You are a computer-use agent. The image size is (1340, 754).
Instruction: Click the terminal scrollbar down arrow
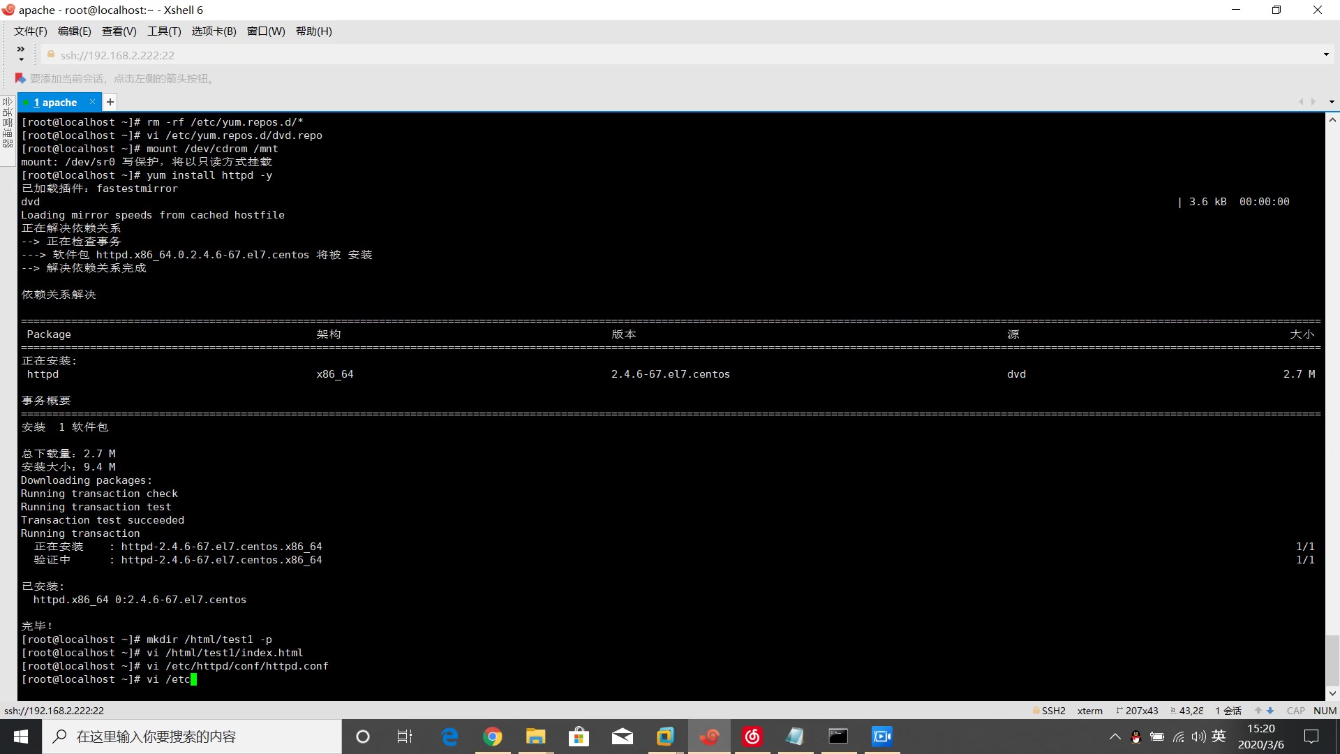[x=1332, y=693]
